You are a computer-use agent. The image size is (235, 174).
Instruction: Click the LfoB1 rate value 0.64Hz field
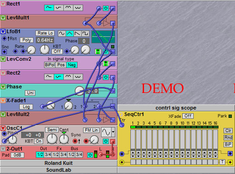click(45, 40)
